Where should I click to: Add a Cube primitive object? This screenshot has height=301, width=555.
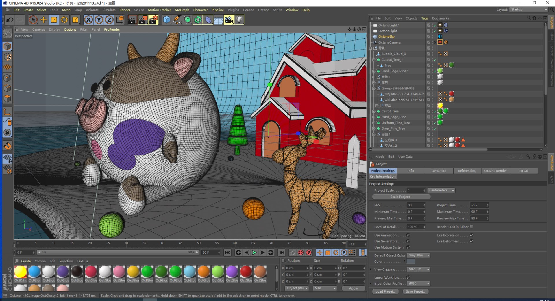tap(167, 20)
